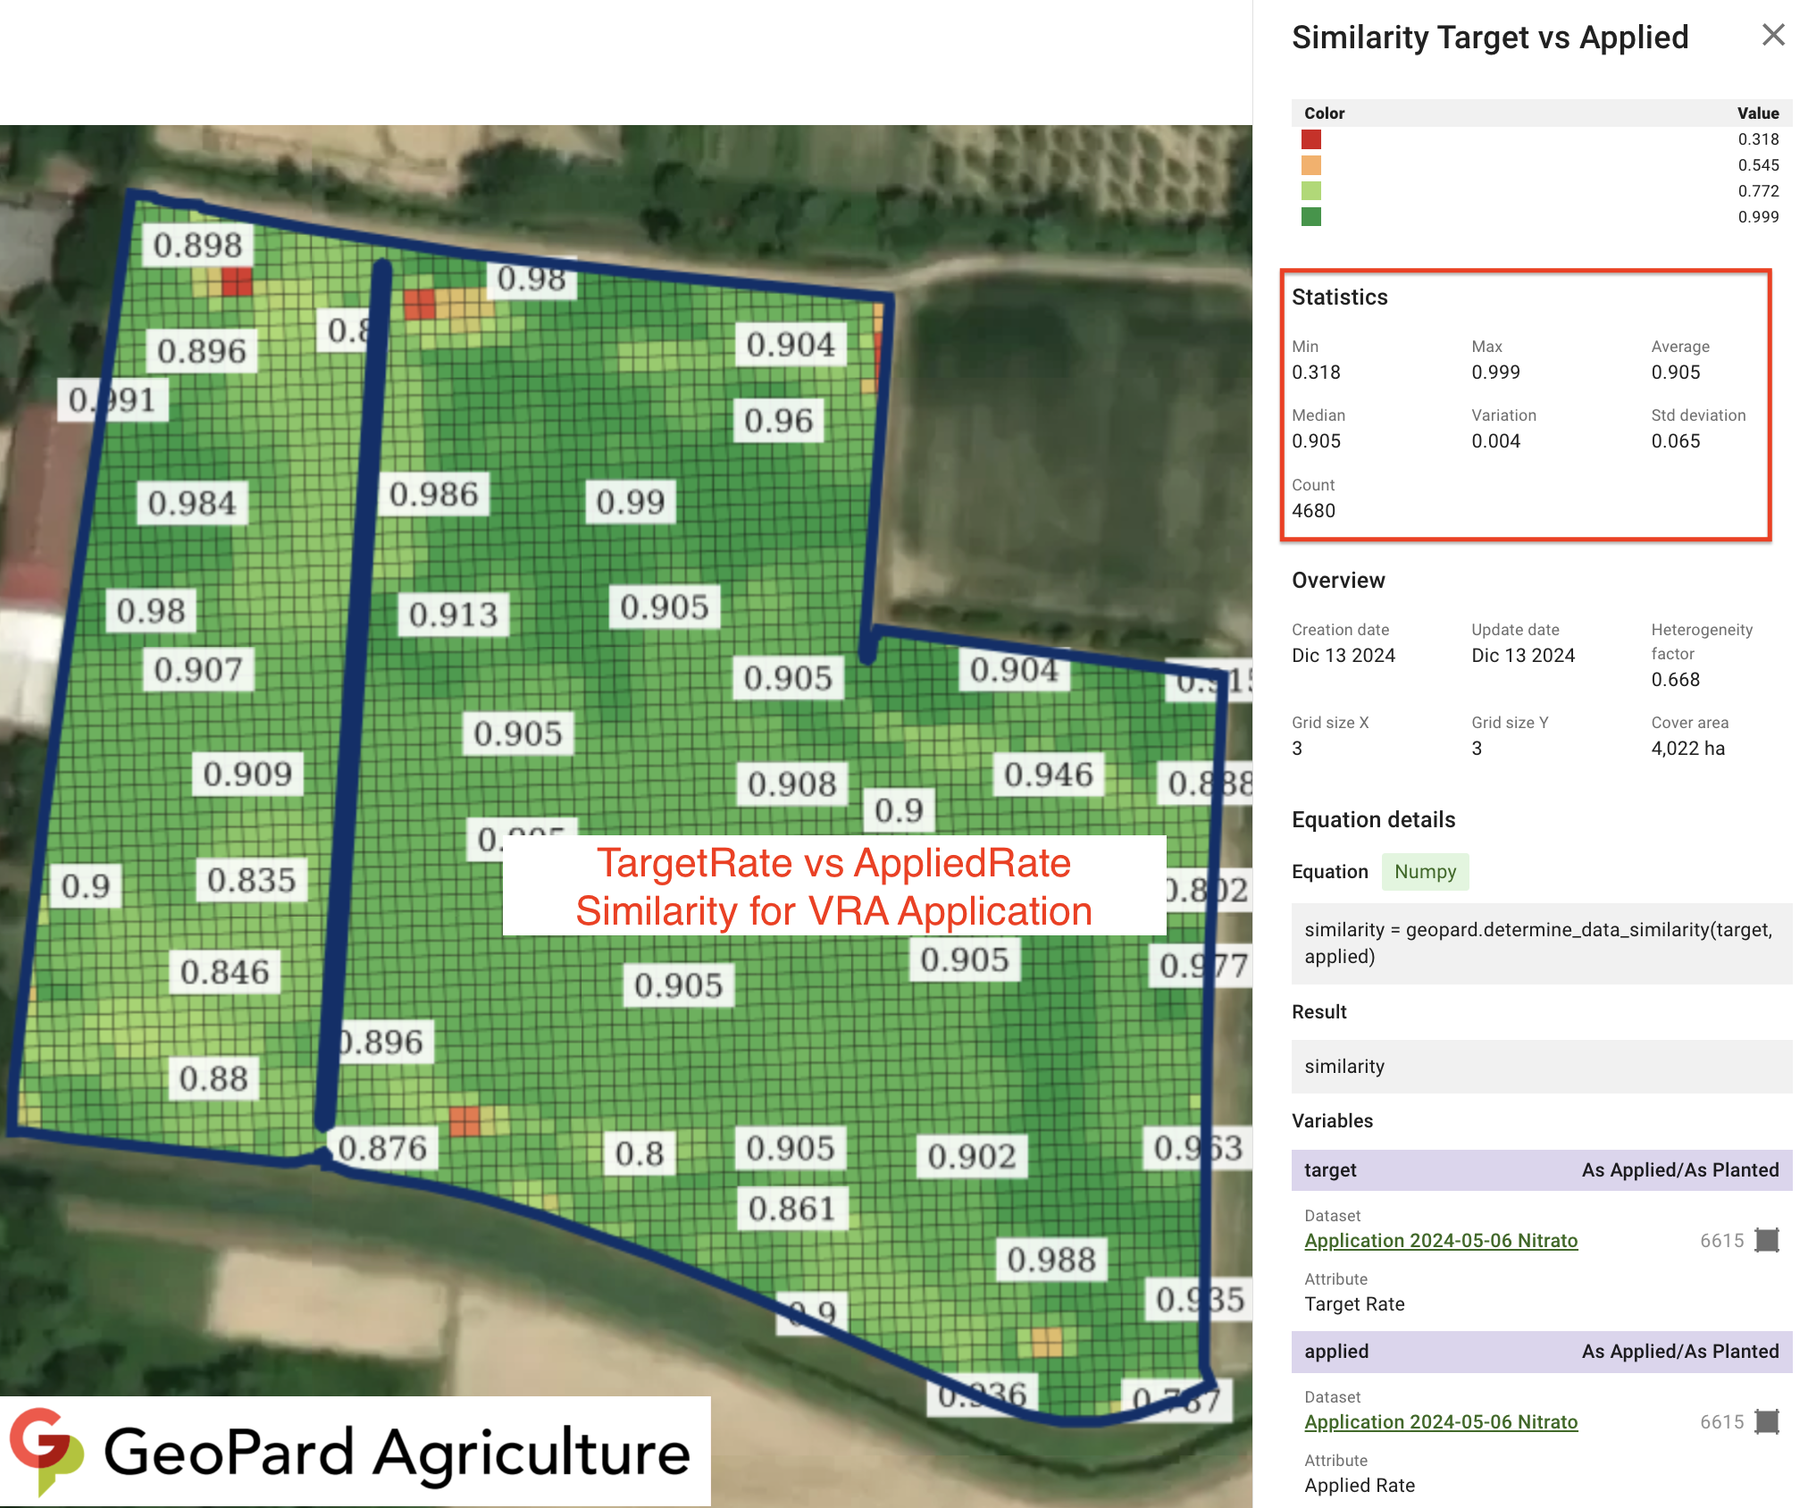
Task: Select the light green 0.772 legend swatch
Action: pos(1310,191)
